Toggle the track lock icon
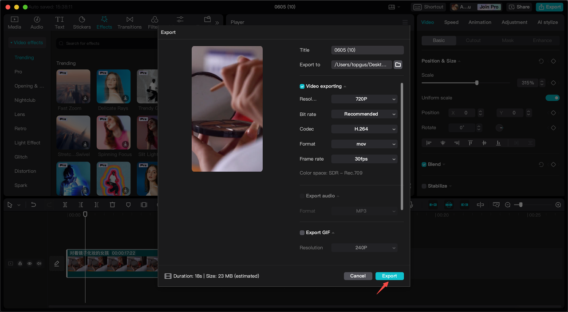Screen dimensions: 568x312 coord(20,264)
